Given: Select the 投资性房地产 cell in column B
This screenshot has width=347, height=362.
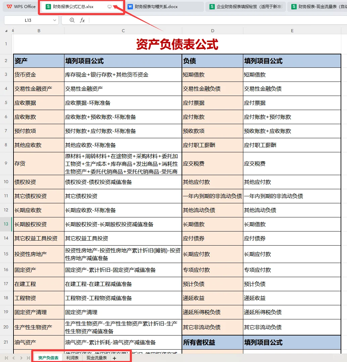Looking at the screenshot, I should pyautogui.click(x=39, y=254).
